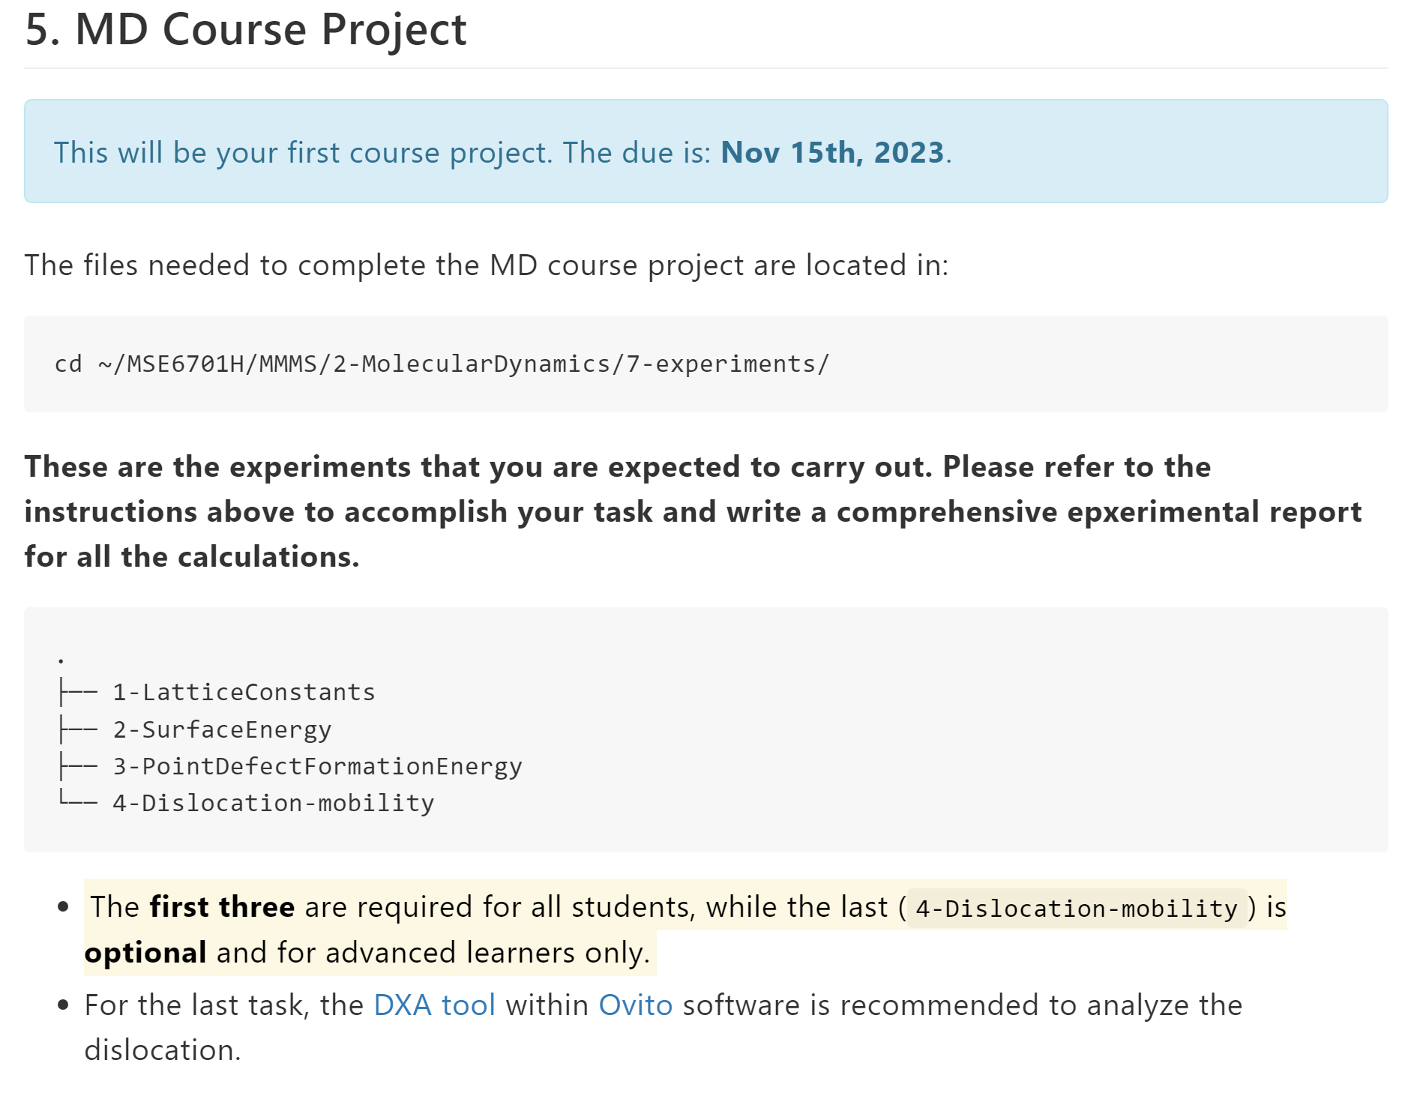Open the DXA tool link
Viewport: 1408px width, 1099px height.
point(434,1005)
